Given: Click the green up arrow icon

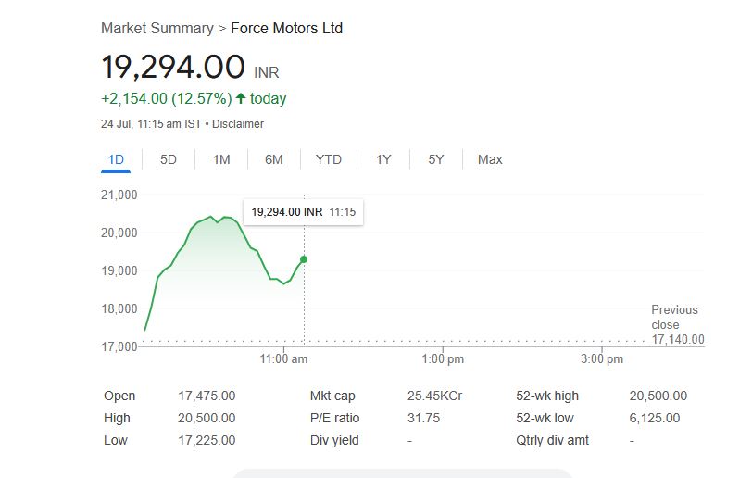Looking at the screenshot, I should point(242,98).
